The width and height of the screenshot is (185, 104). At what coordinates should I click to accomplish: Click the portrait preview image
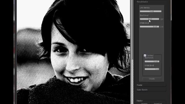pyautogui.click(x=73, y=52)
